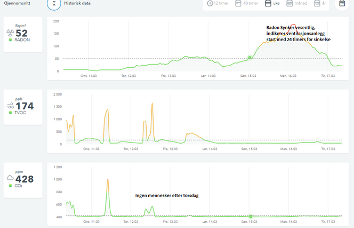
Task: Click the green marker on CO₂ graph
Action: click(251, 216)
